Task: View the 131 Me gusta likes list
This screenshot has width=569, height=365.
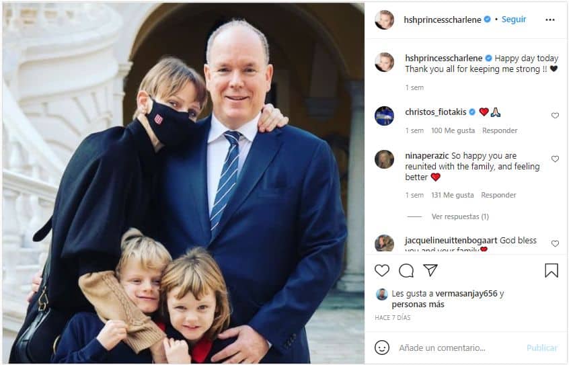Action: pyautogui.click(x=453, y=195)
